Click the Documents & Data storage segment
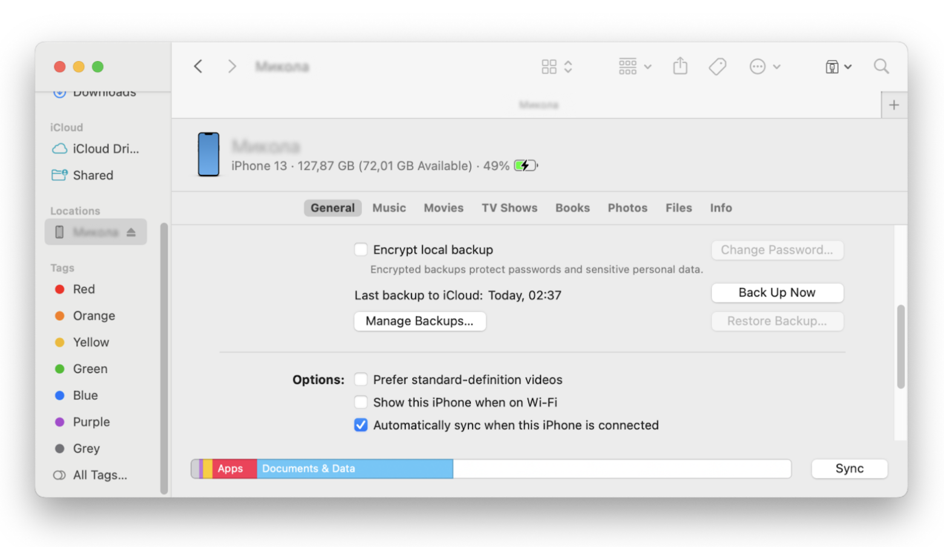The width and height of the screenshot is (944, 547). [355, 469]
